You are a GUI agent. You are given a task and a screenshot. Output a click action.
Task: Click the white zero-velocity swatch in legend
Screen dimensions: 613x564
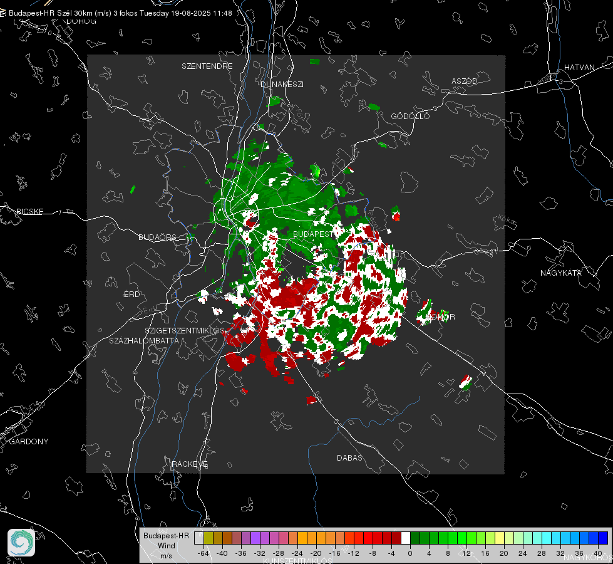click(406, 538)
